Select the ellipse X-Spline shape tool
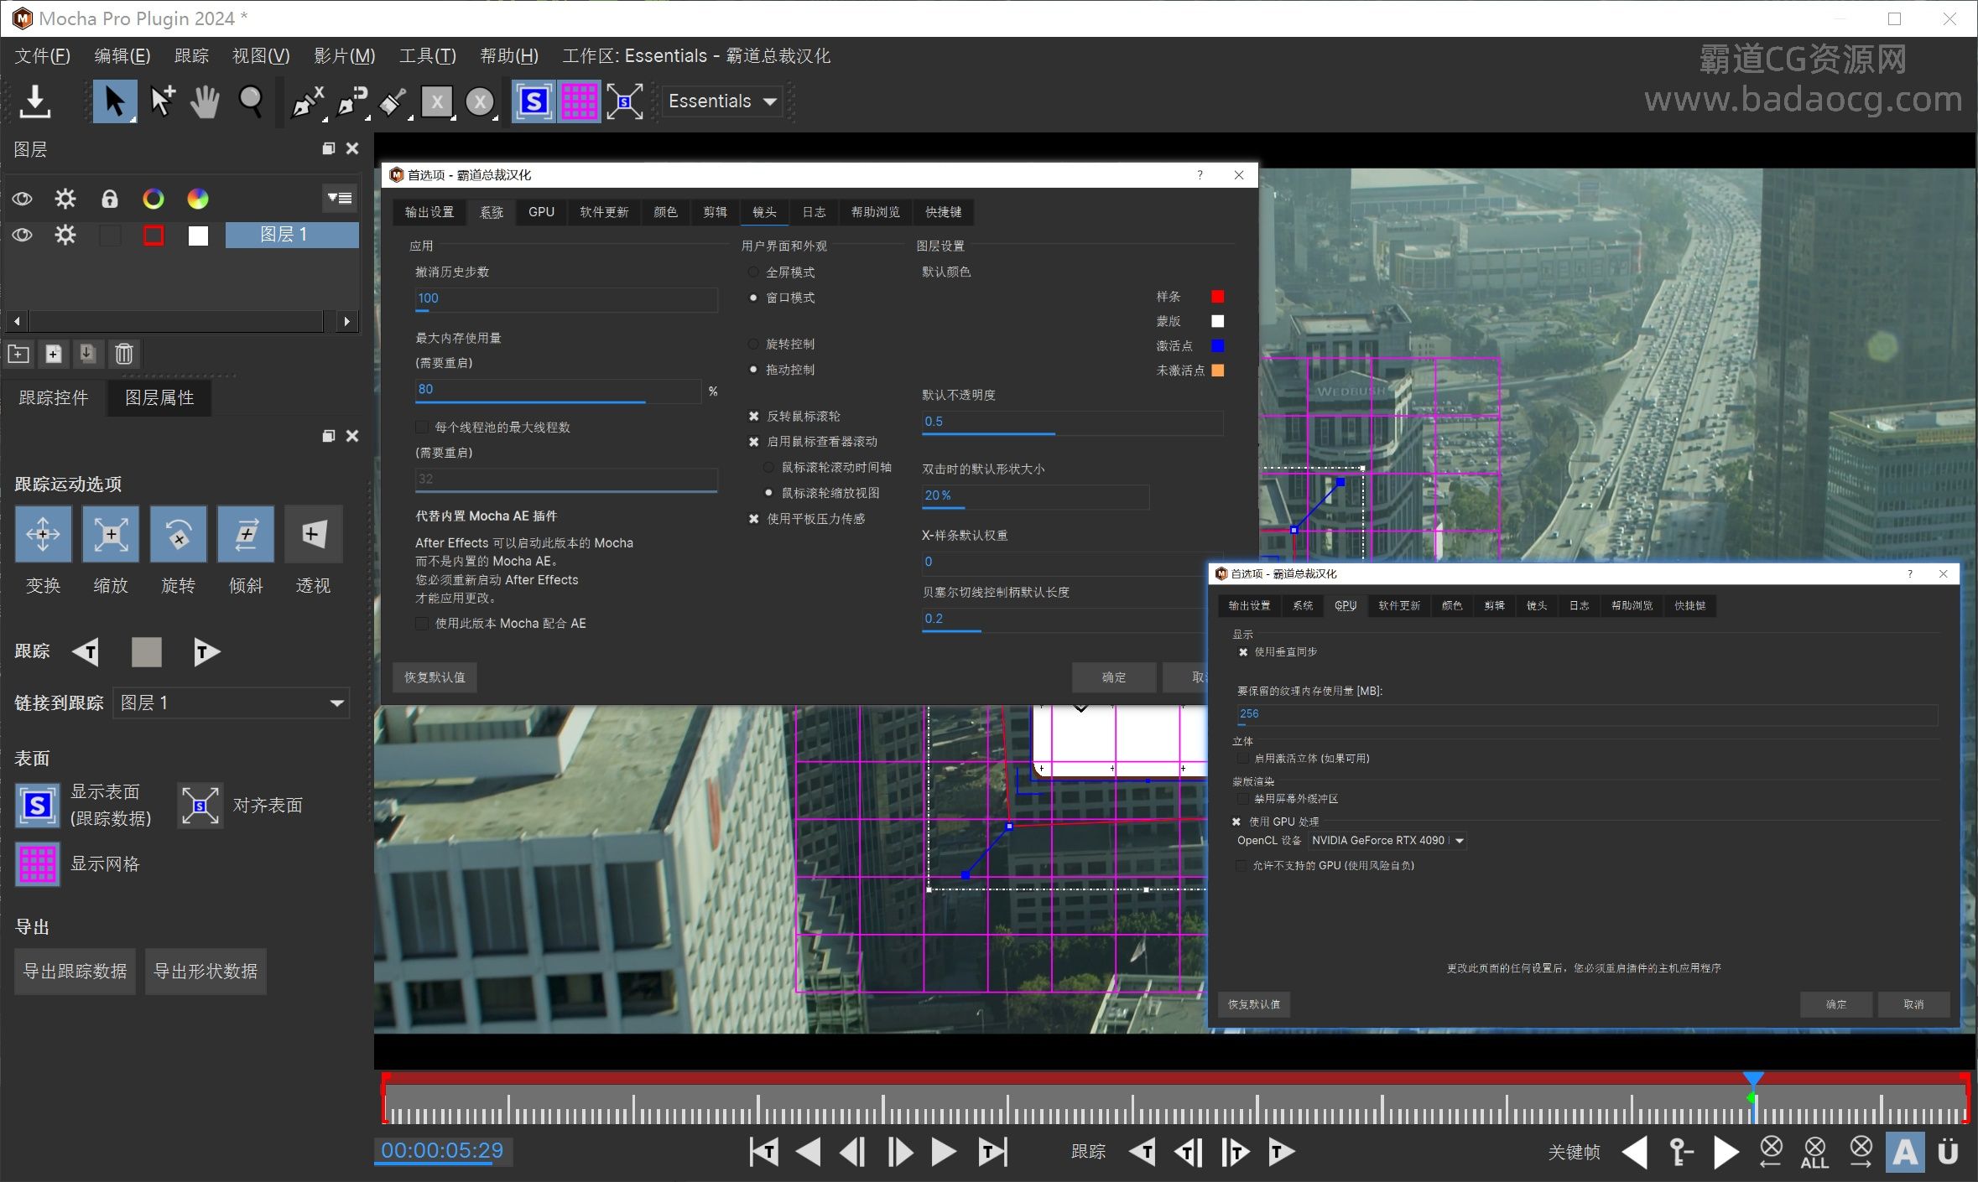Image resolution: width=1978 pixels, height=1182 pixels. pyautogui.click(x=480, y=101)
